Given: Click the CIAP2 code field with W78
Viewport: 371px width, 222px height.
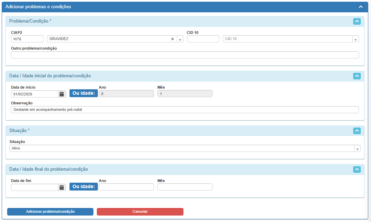Looking at the screenshot, I should [27, 39].
